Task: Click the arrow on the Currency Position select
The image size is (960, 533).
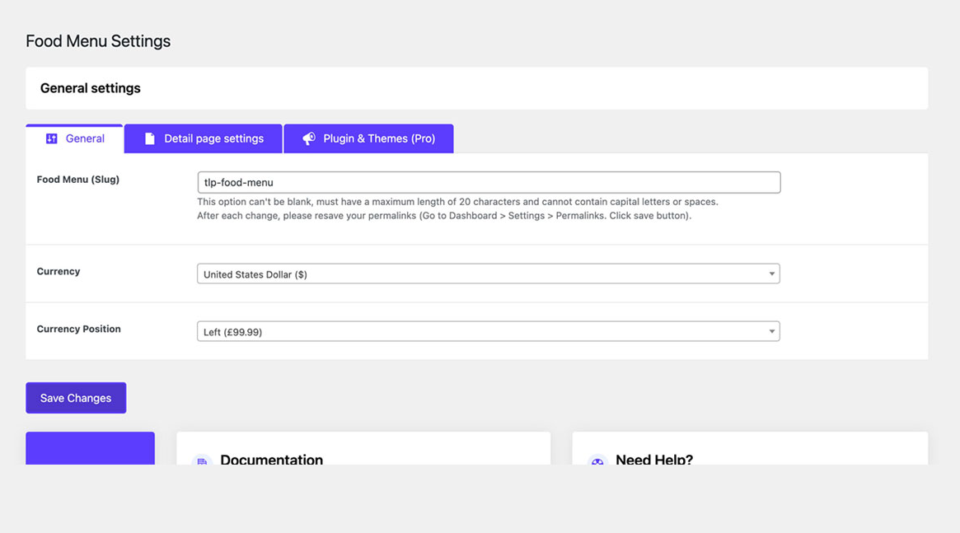Action: [x=771, y=332]
